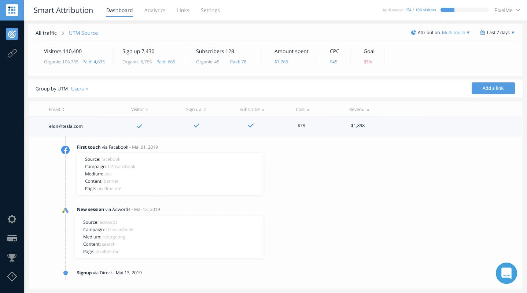Click the Subscribe checkmark for elon@tesla.com
The width and height of the screenshot is (527, 293).
[x=251, y=126]
